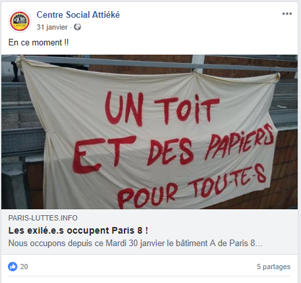Click the 'POUR TOU-TE-S' text on banner
The height and width of the screenshot is (283, 301).
pyautogui.click(x=192, y=188)
